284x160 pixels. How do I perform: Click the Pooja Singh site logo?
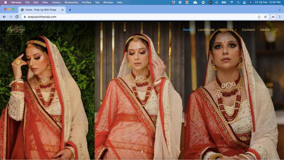pos(16,30)
